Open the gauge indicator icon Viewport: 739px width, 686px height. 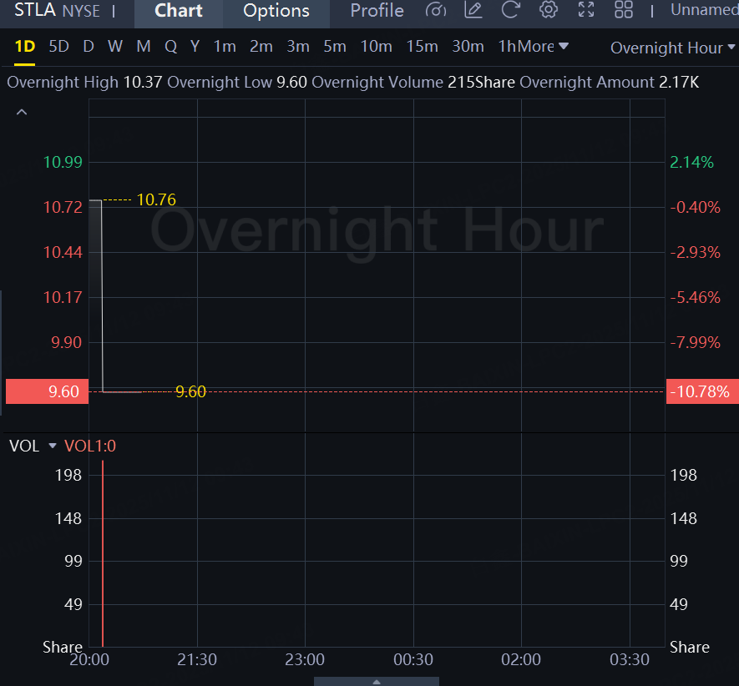(x=436, y=10)
